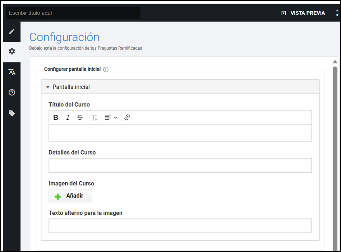Click the Escribir título aquí field

(73, 13)
